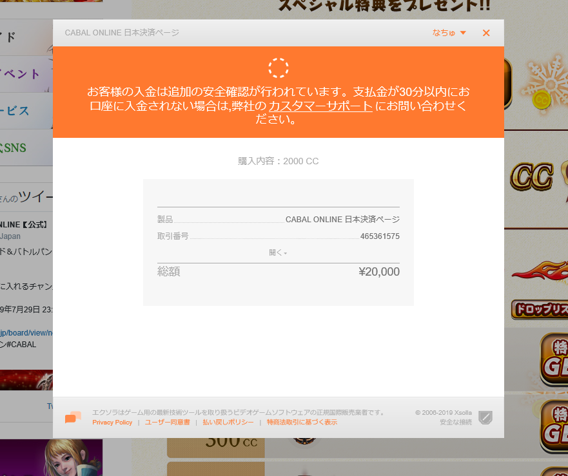Expand transaction details with 開く
568x476 pixels.
278,252
